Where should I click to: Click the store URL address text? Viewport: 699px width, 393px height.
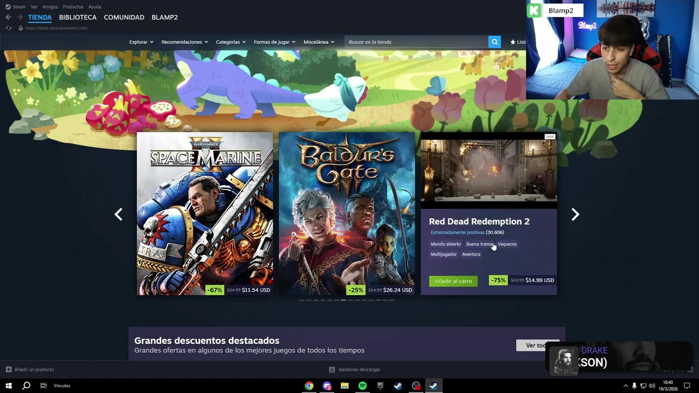click(57, 28)
